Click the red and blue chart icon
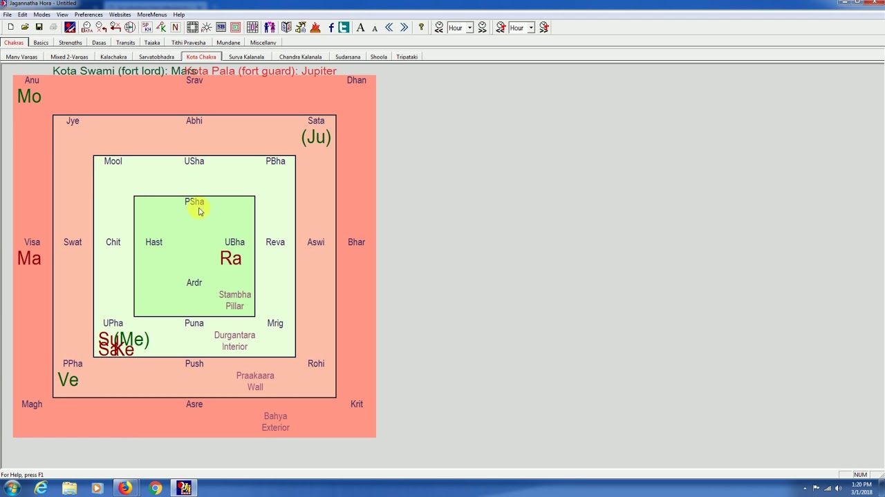This screenshot has width=885, height=497. click(x=70, y=28)
